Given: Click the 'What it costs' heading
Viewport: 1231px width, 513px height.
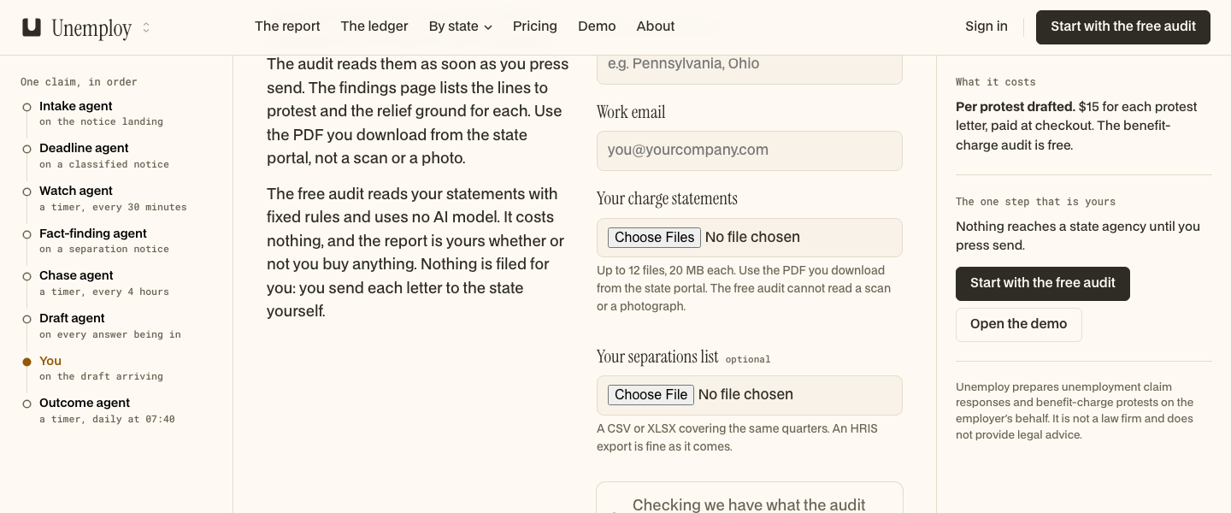Looking at the screenshot, I should pyautogui.click(x=996, y=82).
